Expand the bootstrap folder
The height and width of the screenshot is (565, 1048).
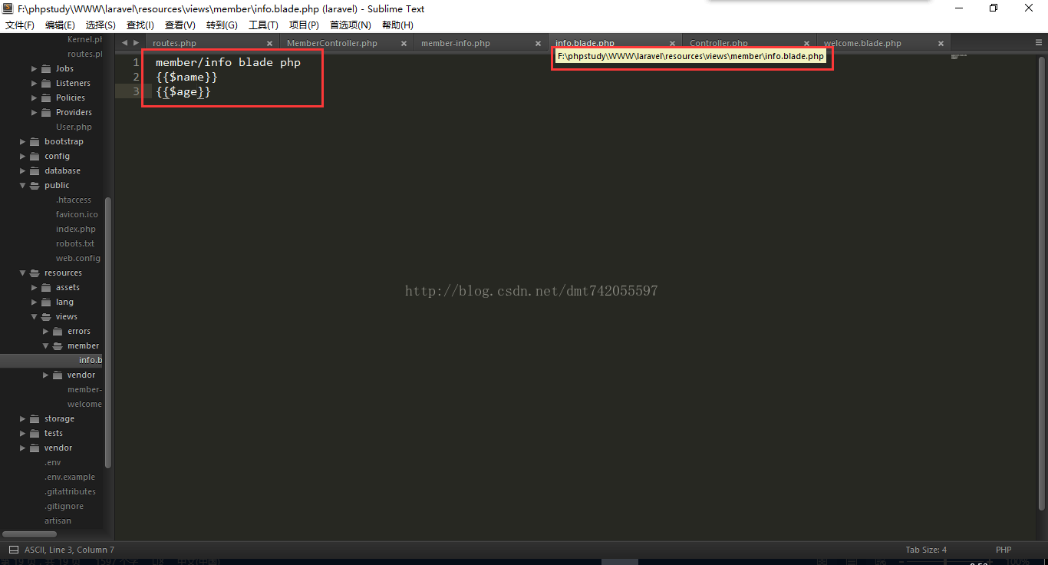tap(23, 141)
